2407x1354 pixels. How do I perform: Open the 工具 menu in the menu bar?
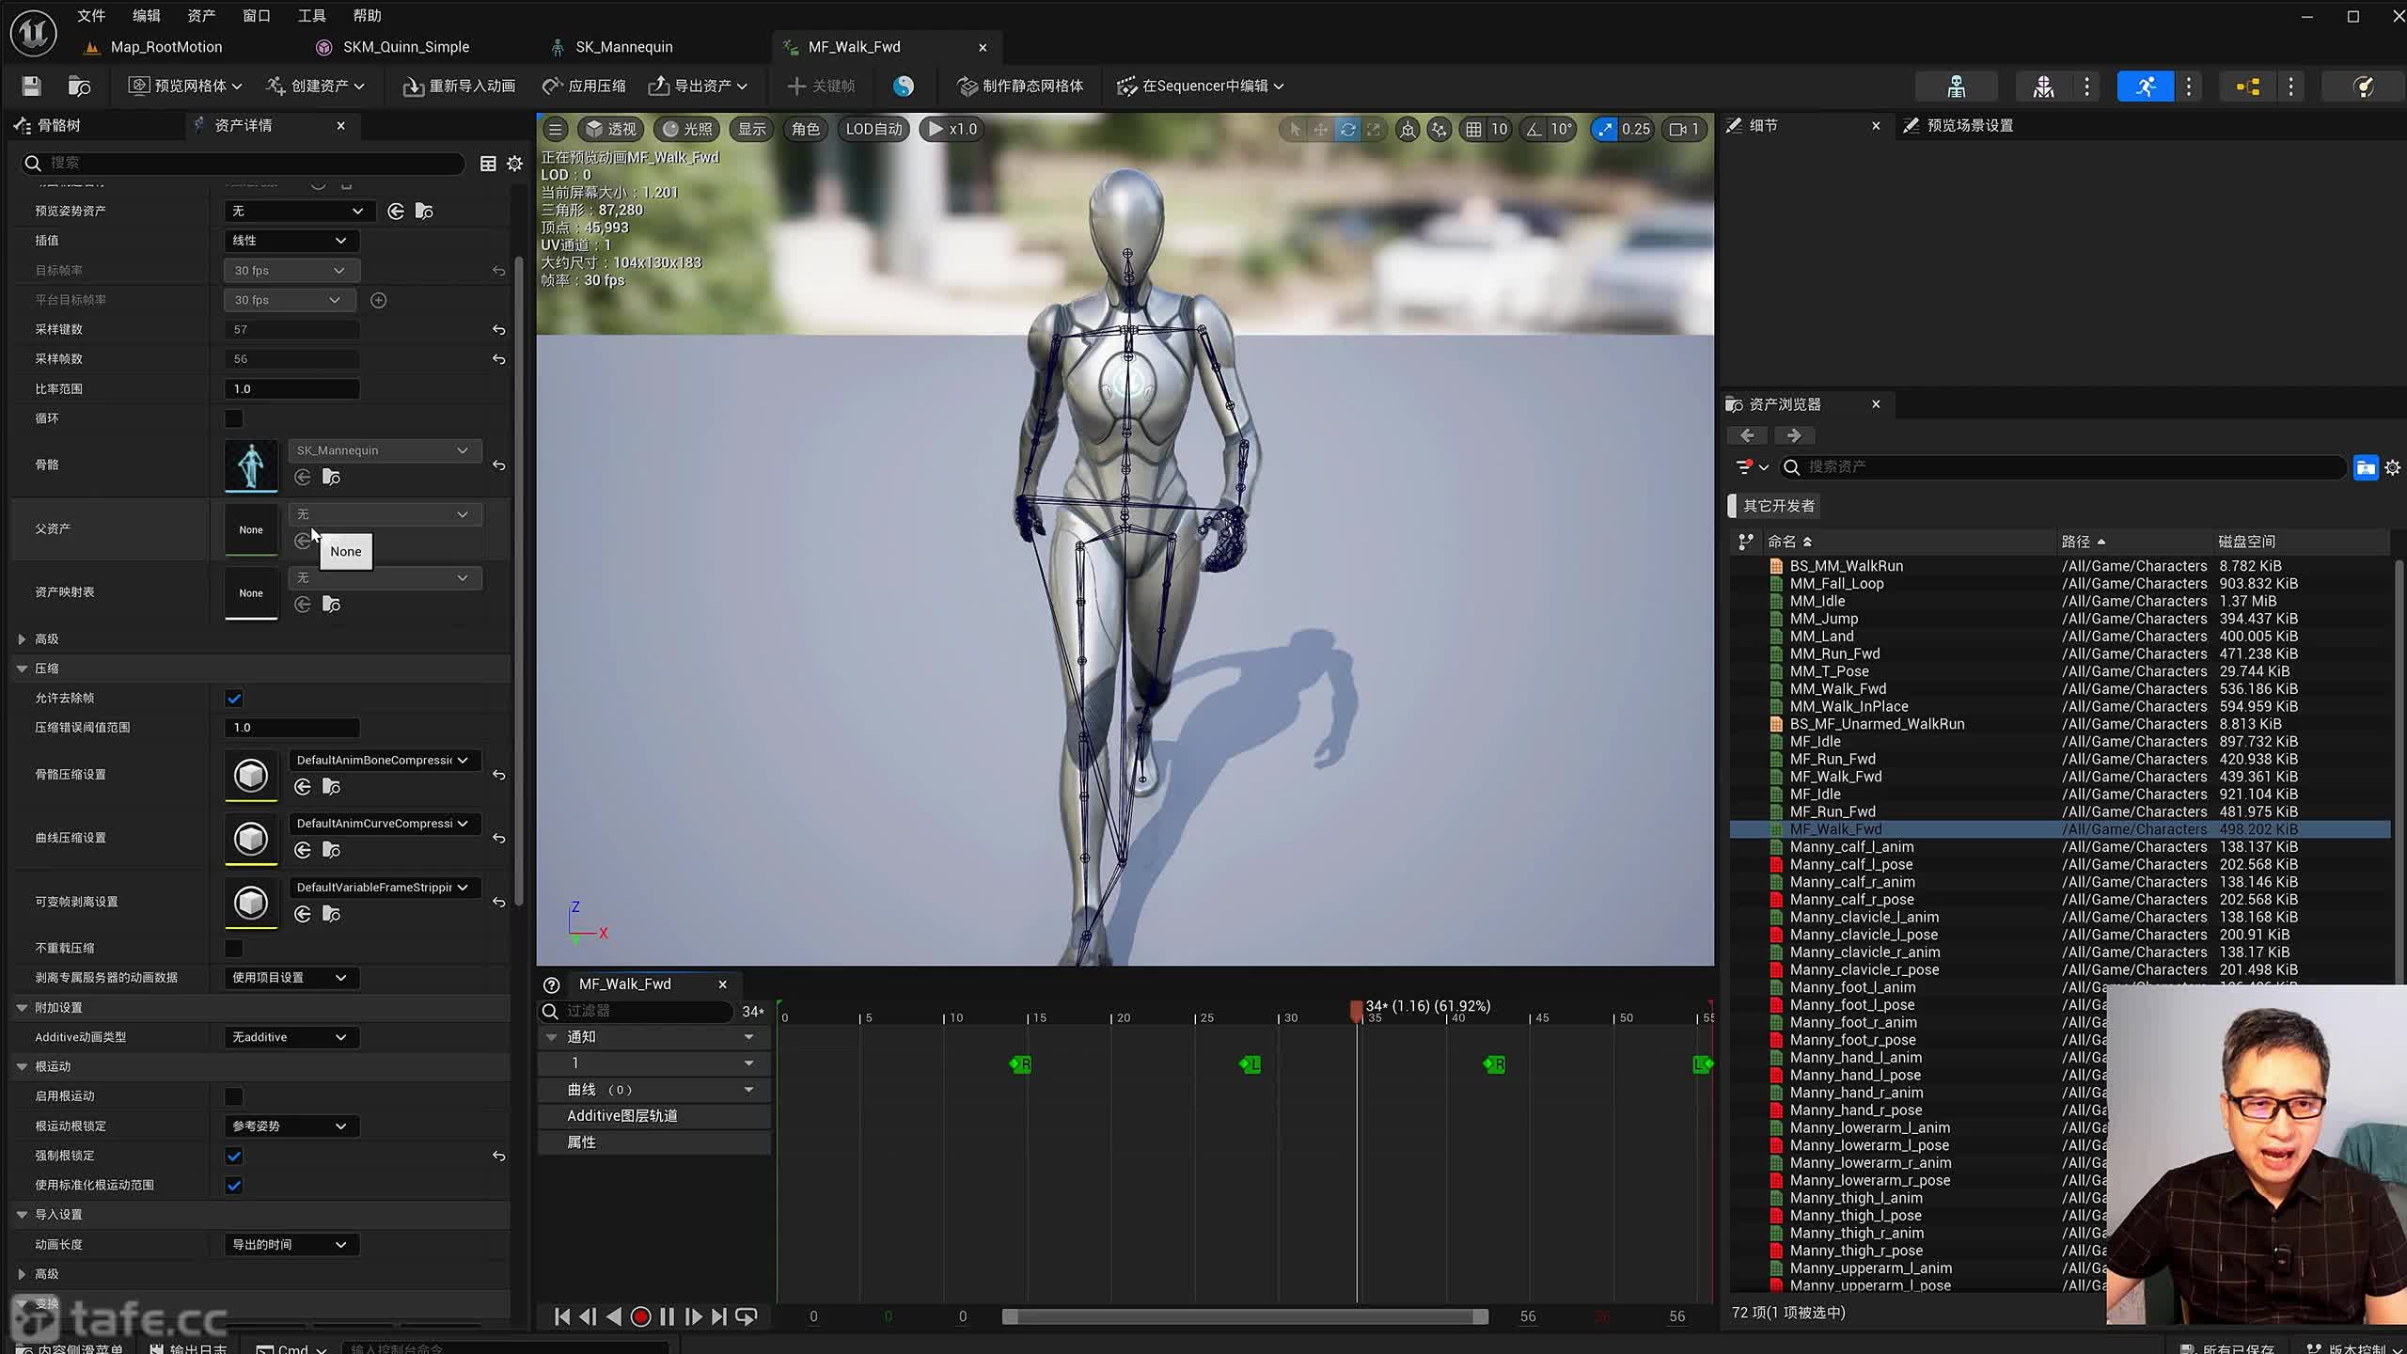[311, 16]
